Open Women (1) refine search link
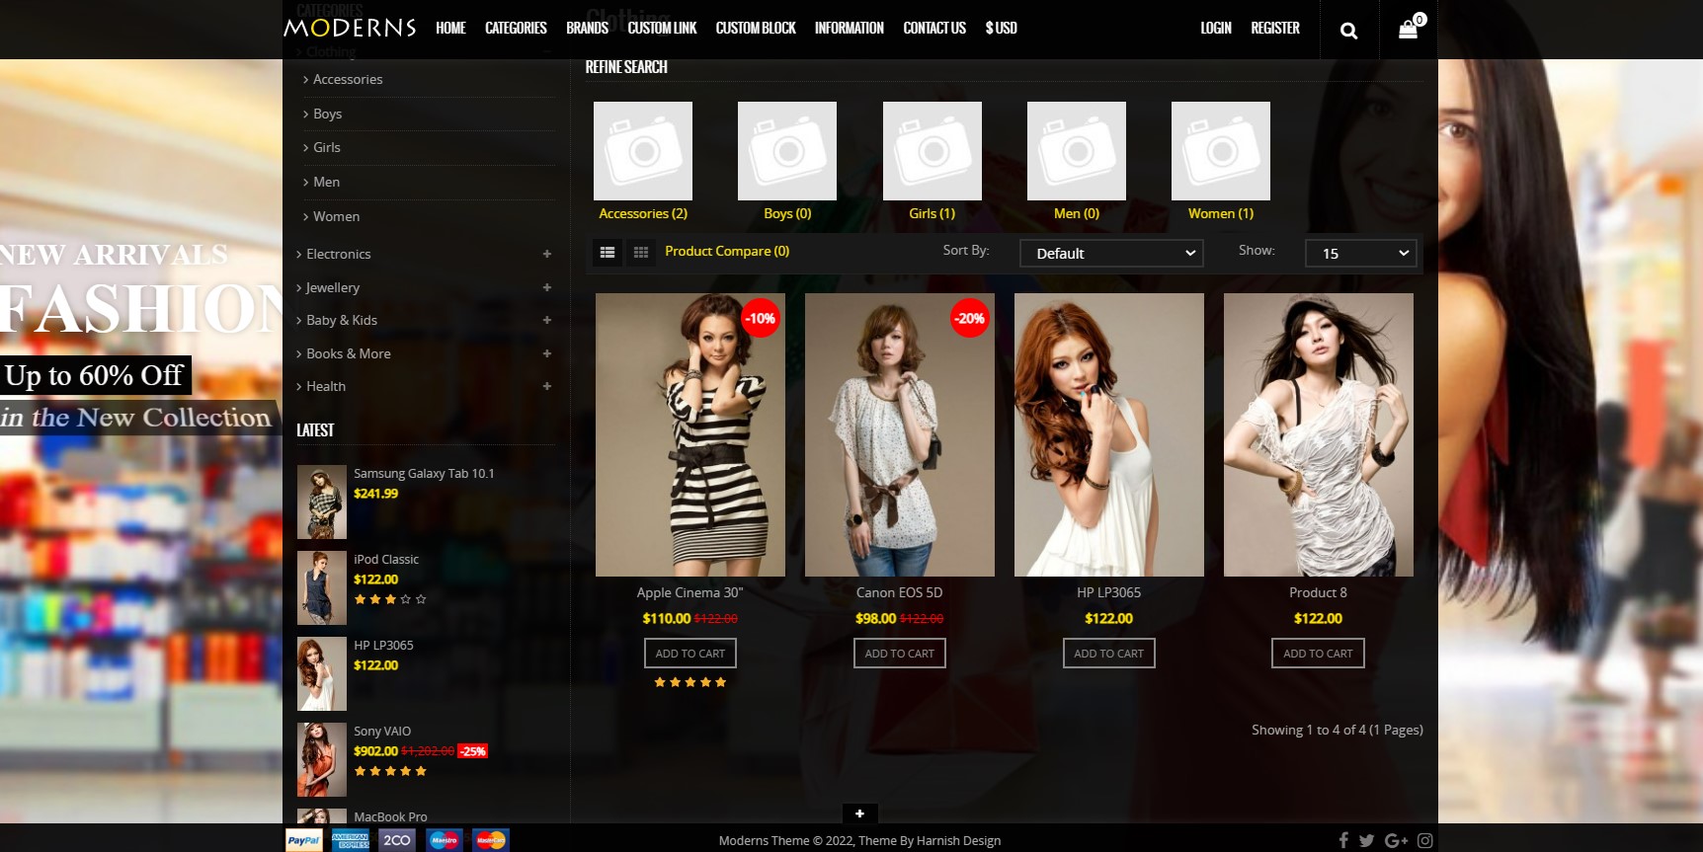This screenshot has width=1703, height=852. [x=1221, y=213]
